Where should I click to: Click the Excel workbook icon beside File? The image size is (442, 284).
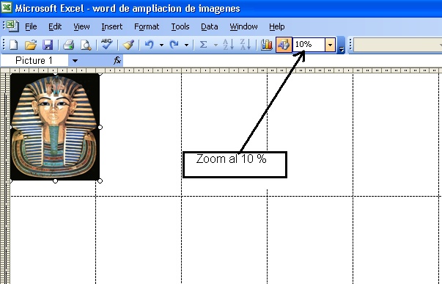click(x=12, y=26)
